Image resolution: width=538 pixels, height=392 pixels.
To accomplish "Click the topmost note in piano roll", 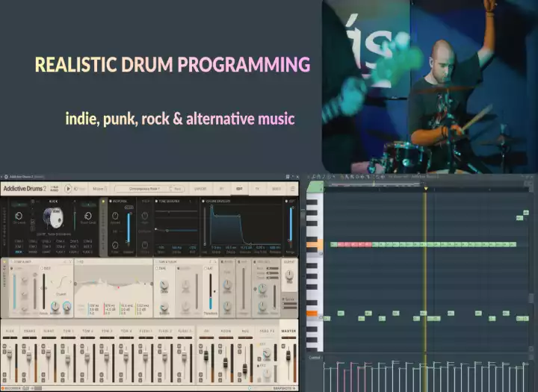I will tap(526, 213).
